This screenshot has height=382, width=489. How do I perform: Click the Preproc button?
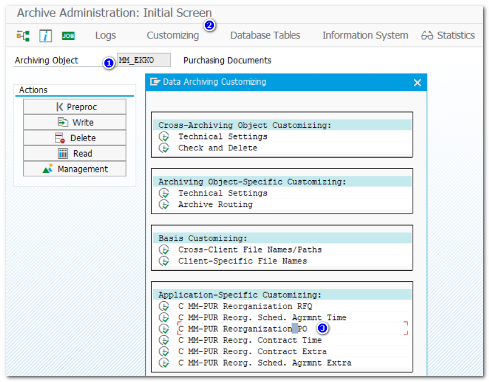pyautogui.click(x=74, y=106)
